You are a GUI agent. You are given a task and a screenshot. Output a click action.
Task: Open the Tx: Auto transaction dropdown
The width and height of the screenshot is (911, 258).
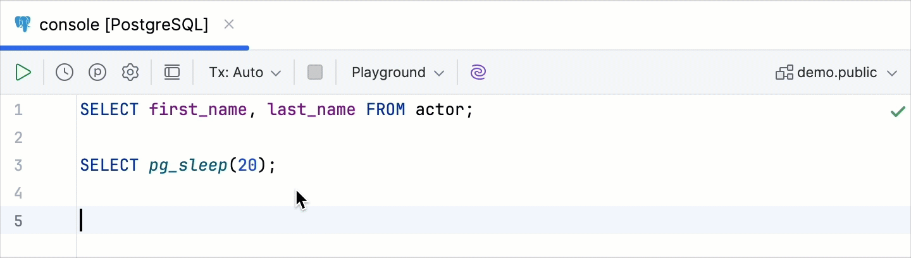[x=245, y=73]
